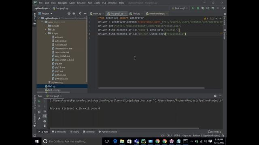Open Run panel settings gear

pyautogui.click(x=215, y=96)
